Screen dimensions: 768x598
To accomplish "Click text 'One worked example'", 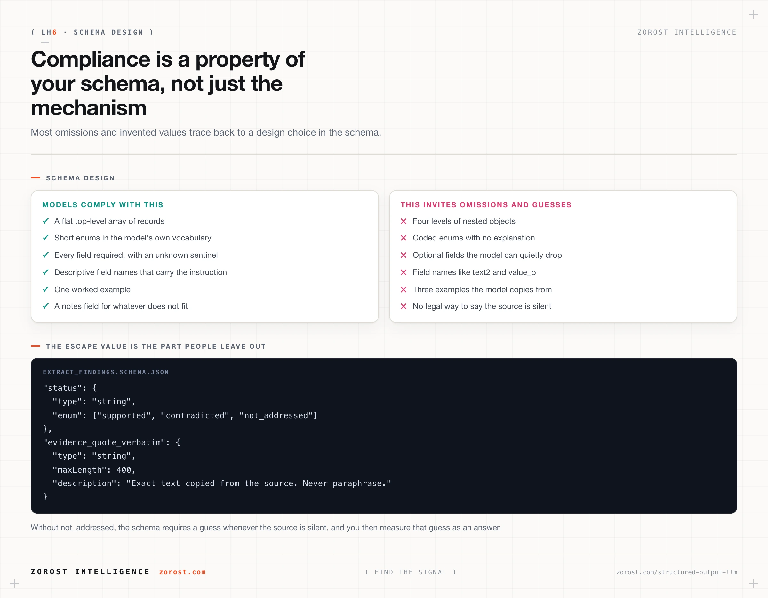I will 92,289.
